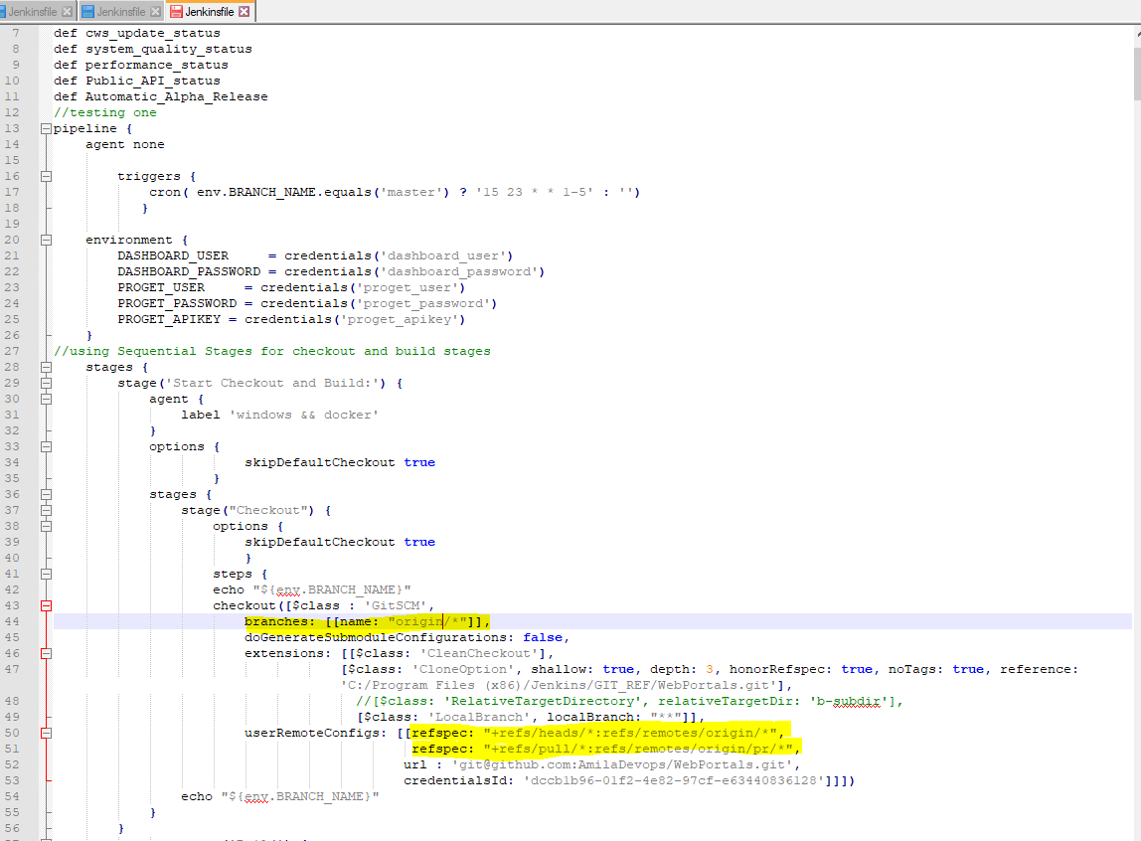Click the PROGET_APIKEY variable name

click(x=170, y=320)
